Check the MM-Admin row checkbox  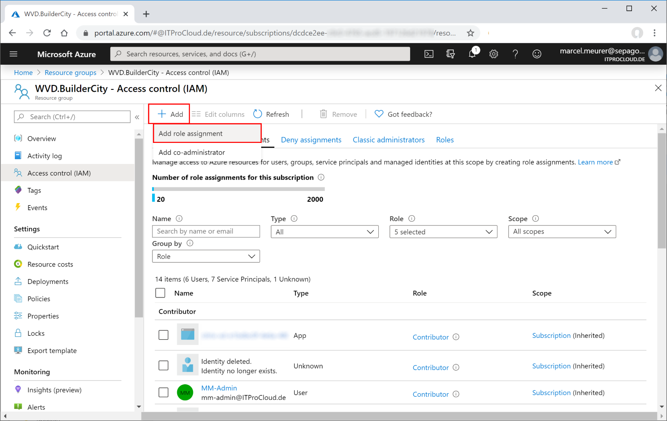tap(164, 392)
